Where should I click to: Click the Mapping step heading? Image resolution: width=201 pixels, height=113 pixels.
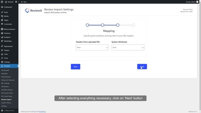109,31
